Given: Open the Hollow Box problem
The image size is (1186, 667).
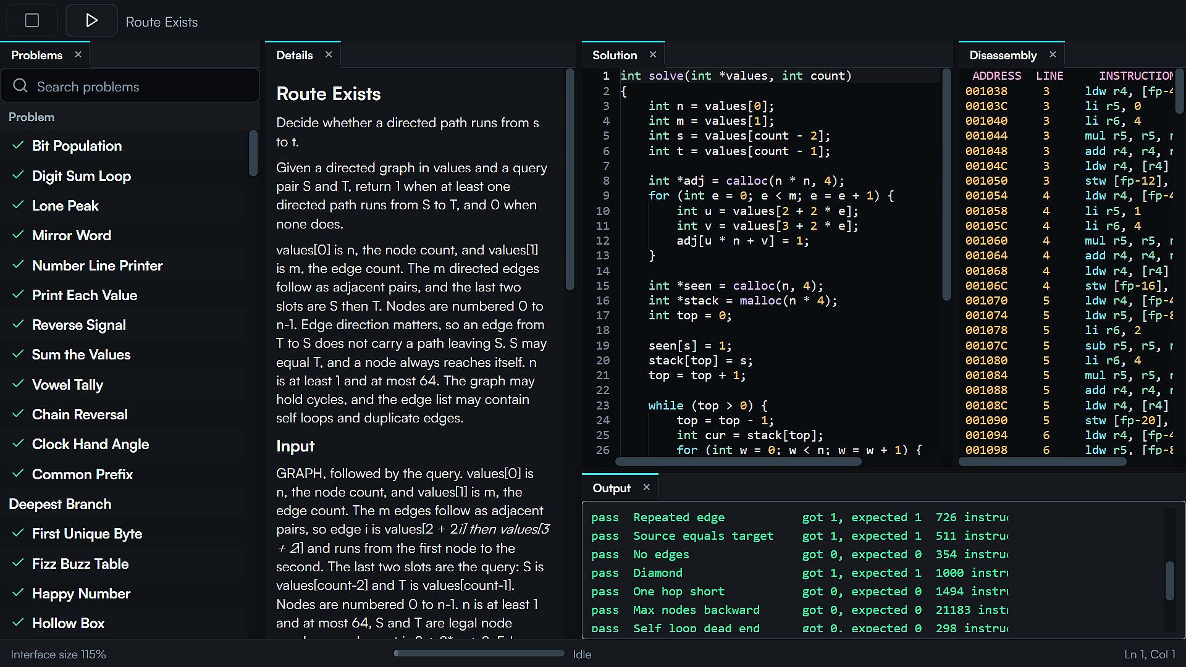Looking at the screenshot, I should (124, 623).
